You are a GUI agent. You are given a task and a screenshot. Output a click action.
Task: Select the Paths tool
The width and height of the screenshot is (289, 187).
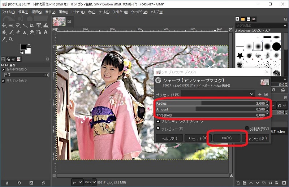(39, 32)
